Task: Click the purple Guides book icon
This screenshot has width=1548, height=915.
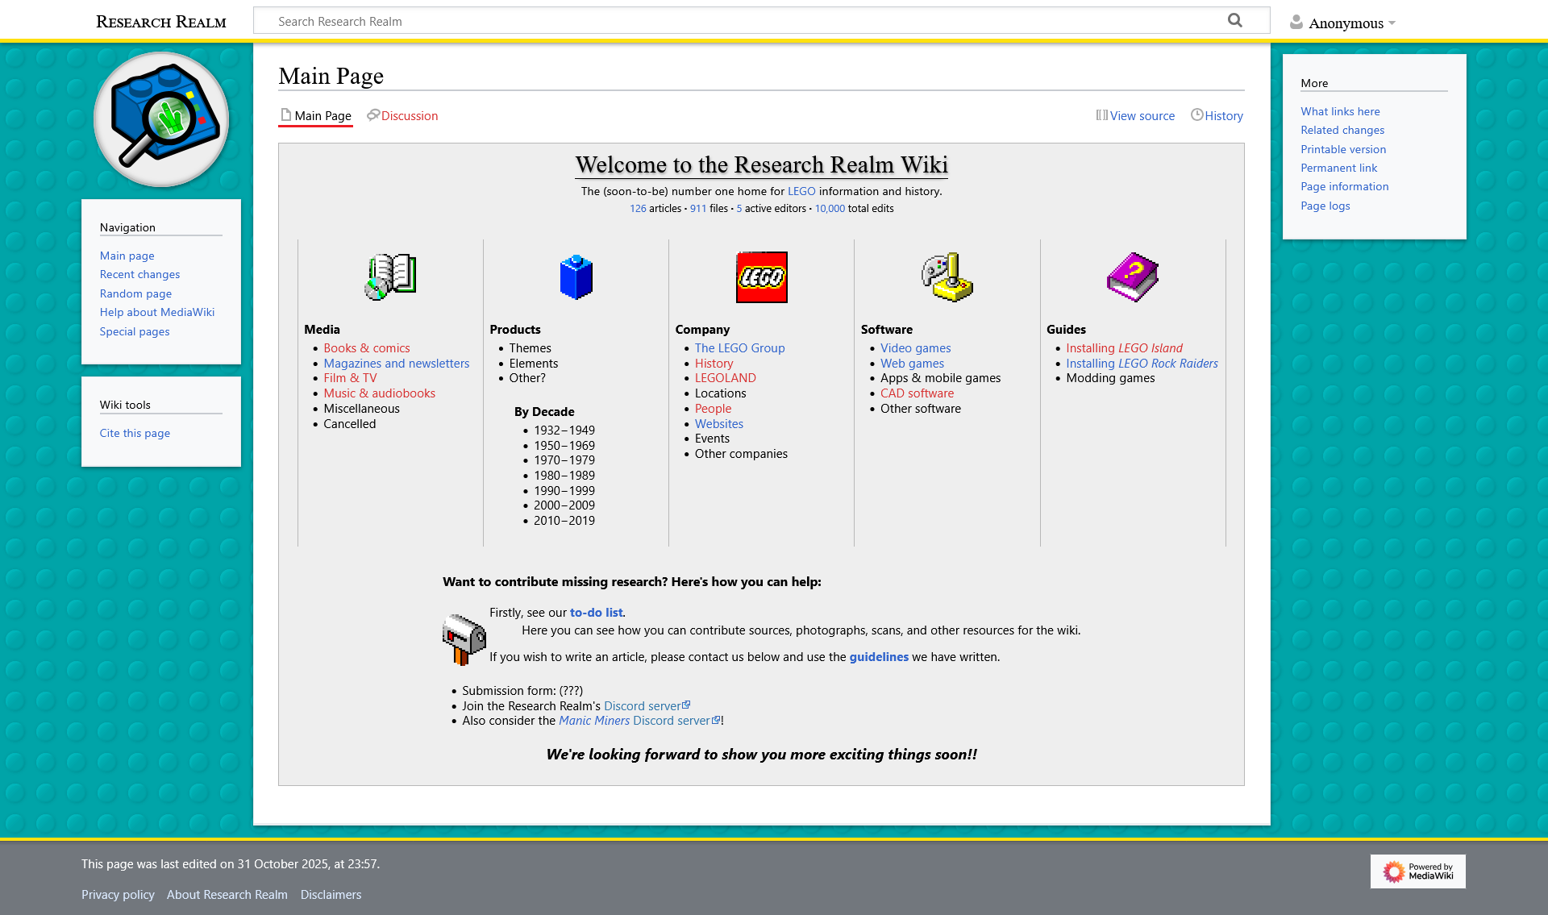Action: (1132, 277)
